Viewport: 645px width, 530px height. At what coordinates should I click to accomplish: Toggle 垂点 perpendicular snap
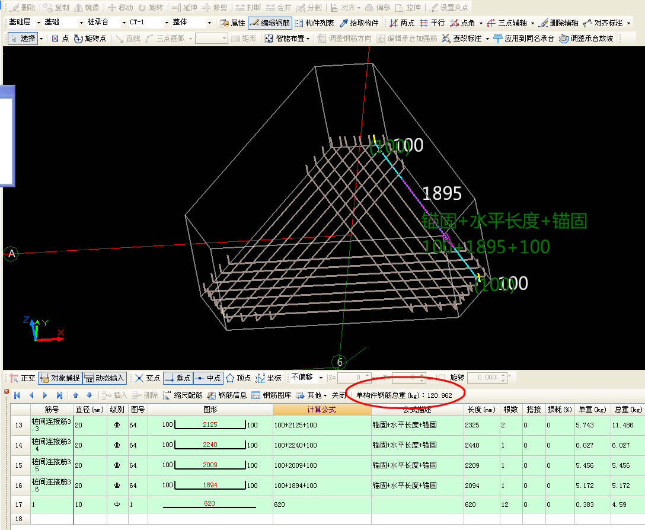pos(178,378)
